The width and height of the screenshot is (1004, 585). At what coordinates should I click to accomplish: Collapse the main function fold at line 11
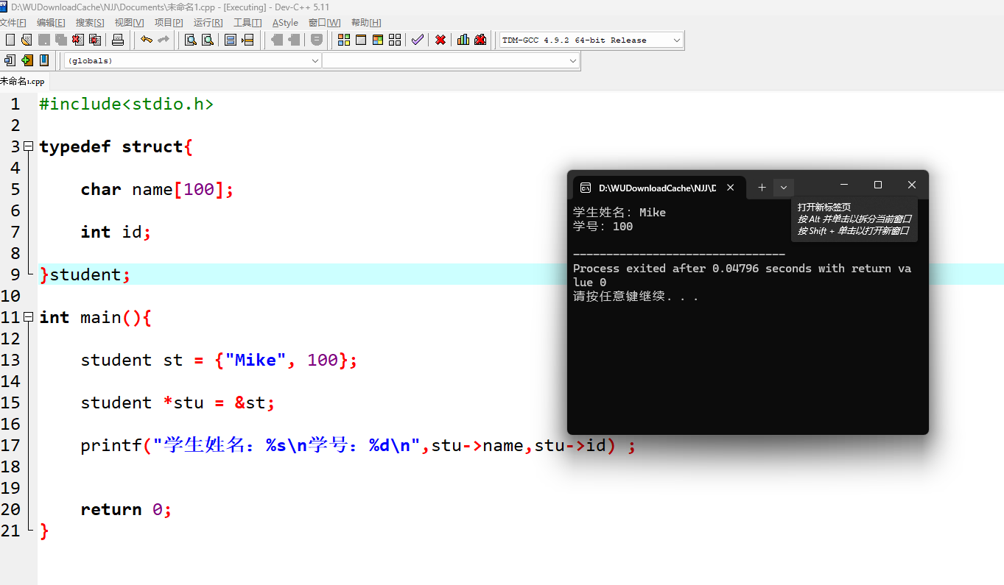pyautogui.click(x=29, y=317)
